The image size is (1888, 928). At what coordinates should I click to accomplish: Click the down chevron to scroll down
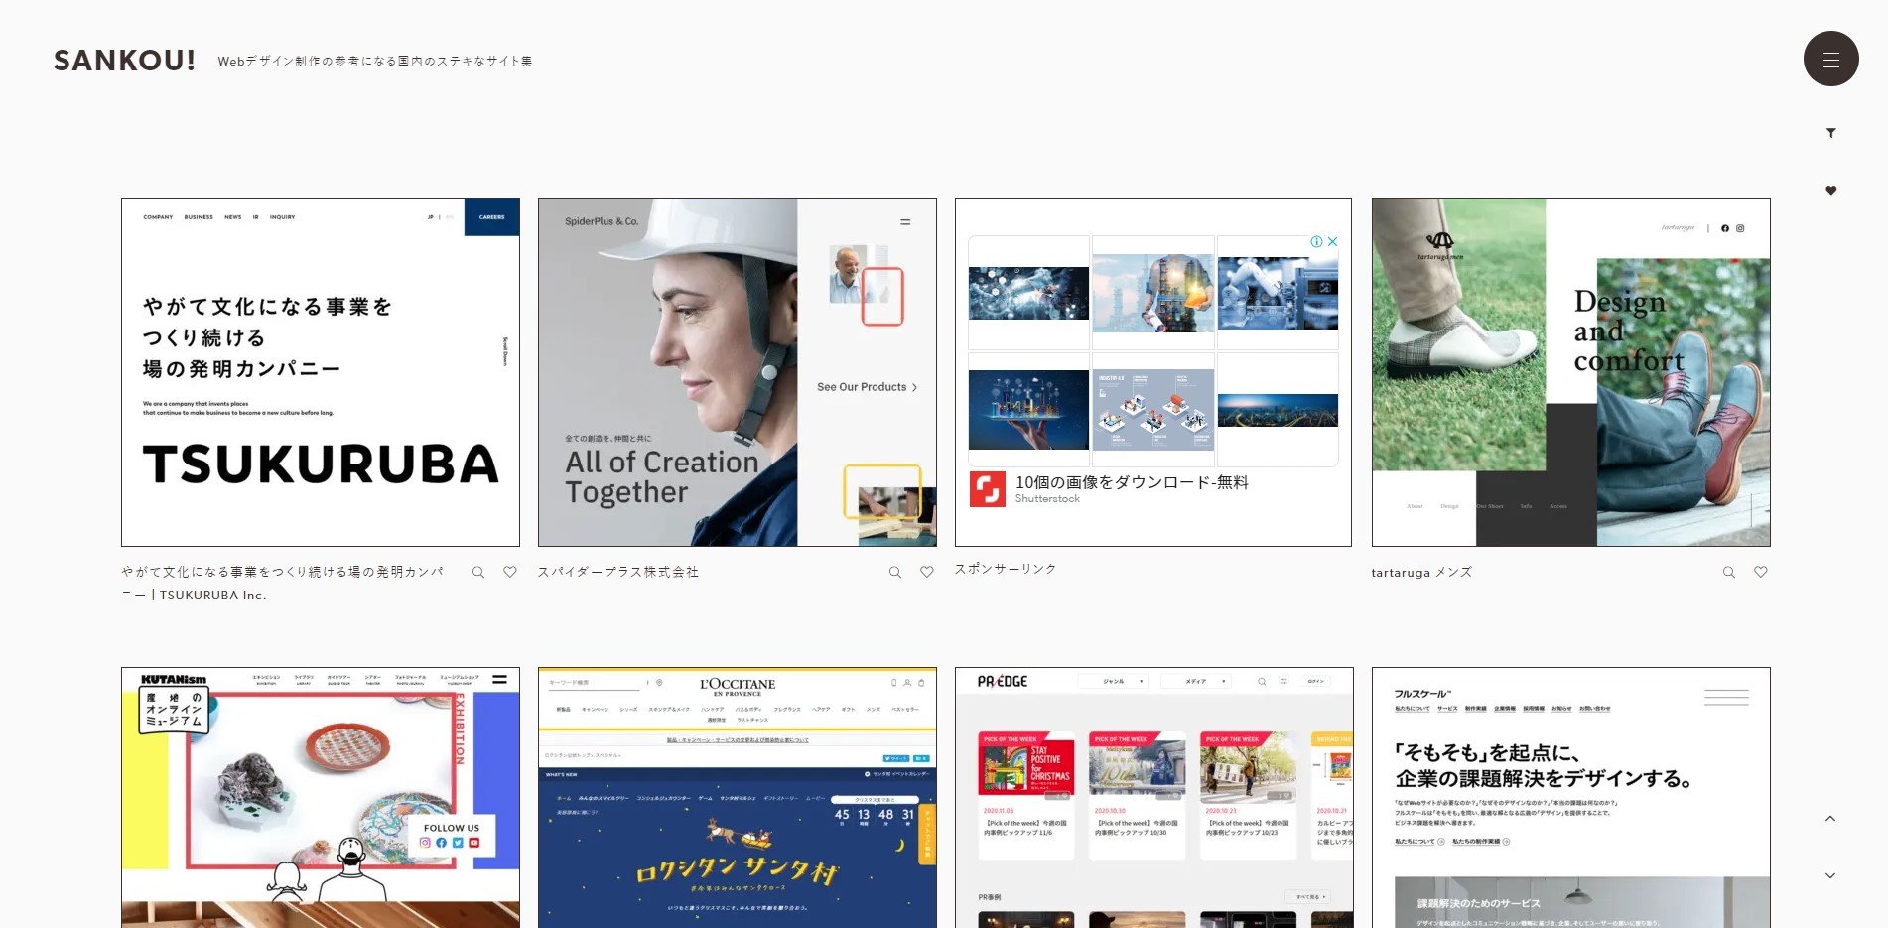click(1829, 875)
